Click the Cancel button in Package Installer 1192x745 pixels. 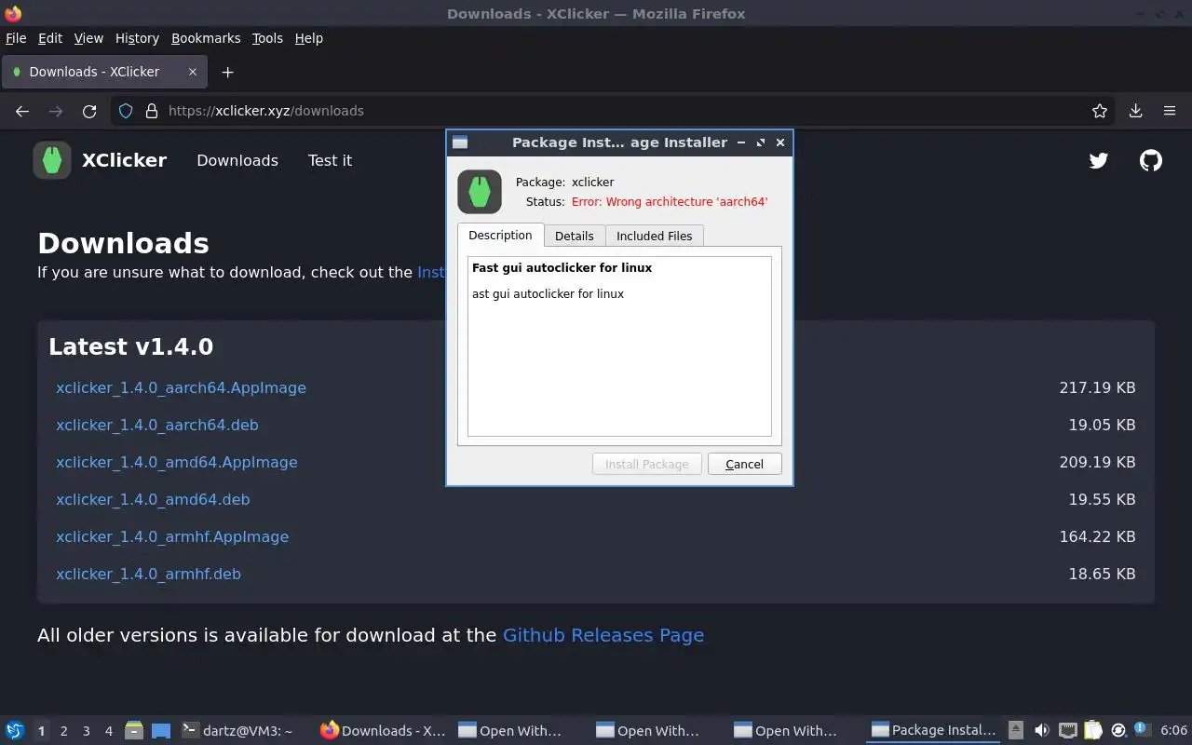pyautogui.click(x=744, y=464)
